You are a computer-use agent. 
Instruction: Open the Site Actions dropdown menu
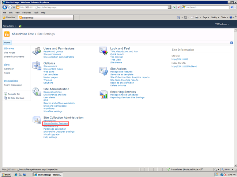click(x=10, y=26)
